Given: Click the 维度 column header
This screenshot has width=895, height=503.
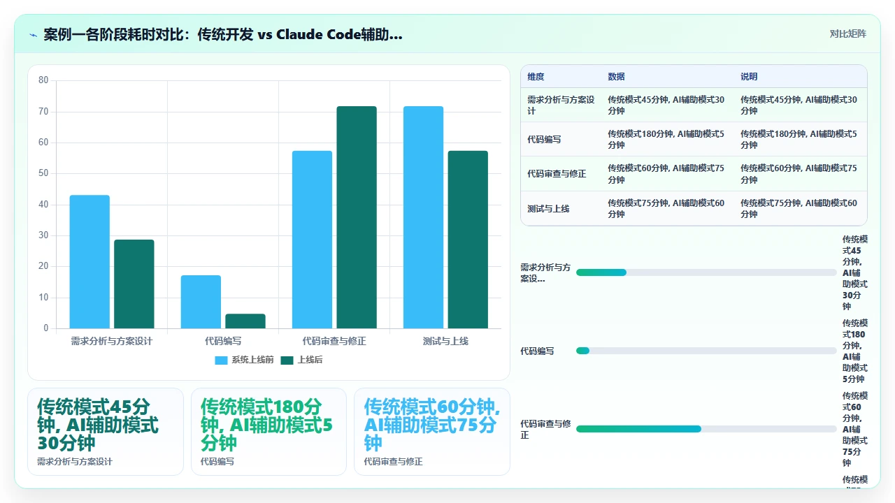Looking at the screenshot, I should click(536, 77).
